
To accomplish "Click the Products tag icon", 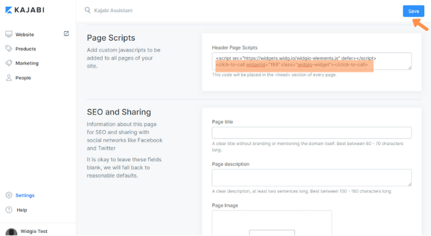I will click(9, 49).
